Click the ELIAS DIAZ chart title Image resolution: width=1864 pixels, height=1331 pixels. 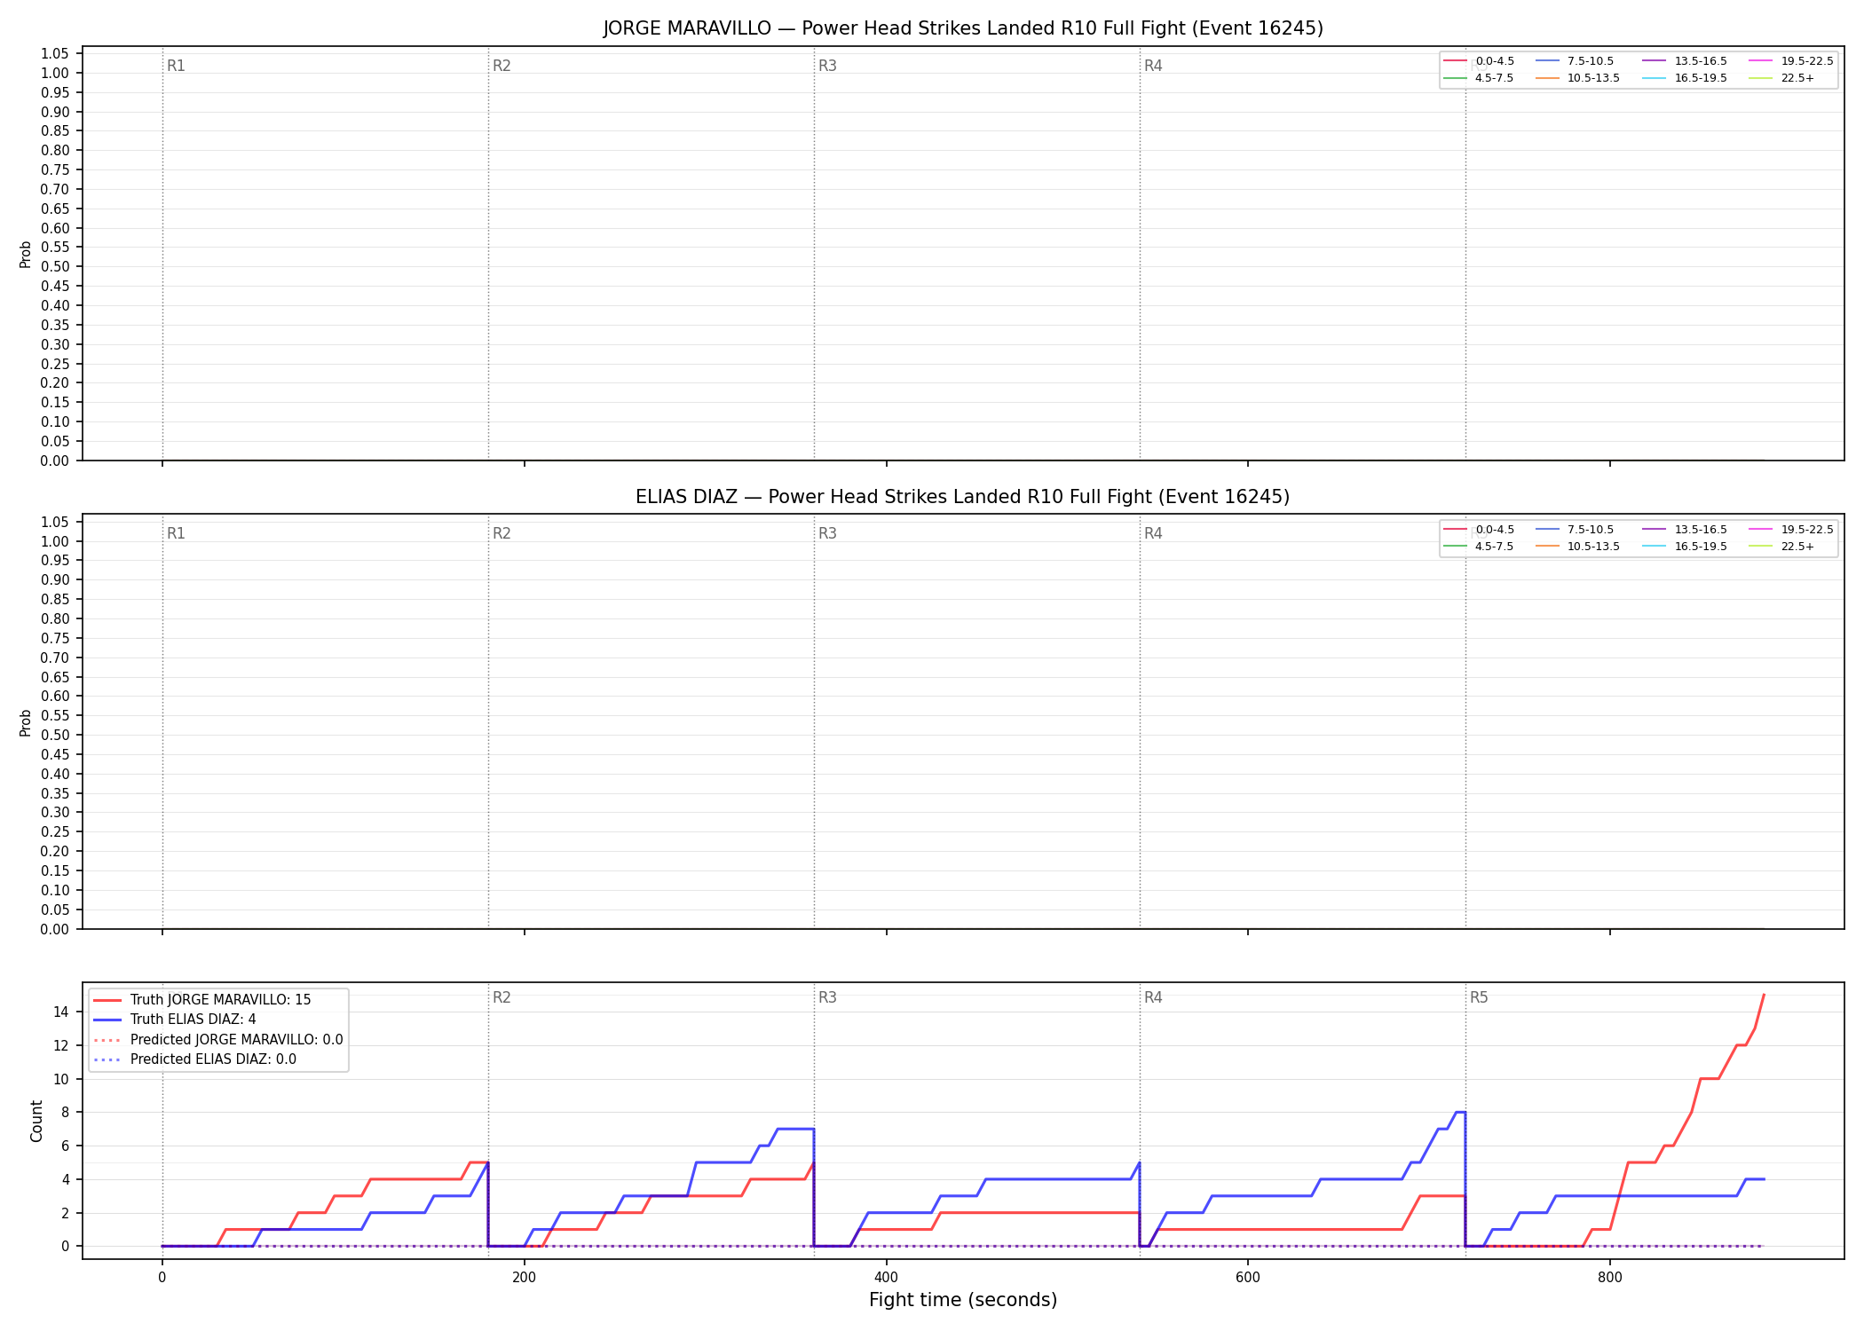coord(963,497)
